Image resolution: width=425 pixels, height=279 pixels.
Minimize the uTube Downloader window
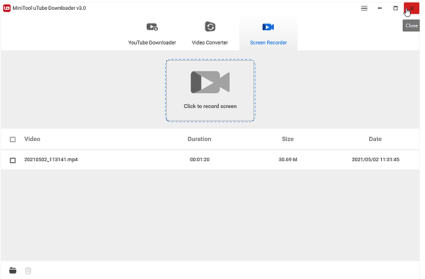click(x=380, y=8)
